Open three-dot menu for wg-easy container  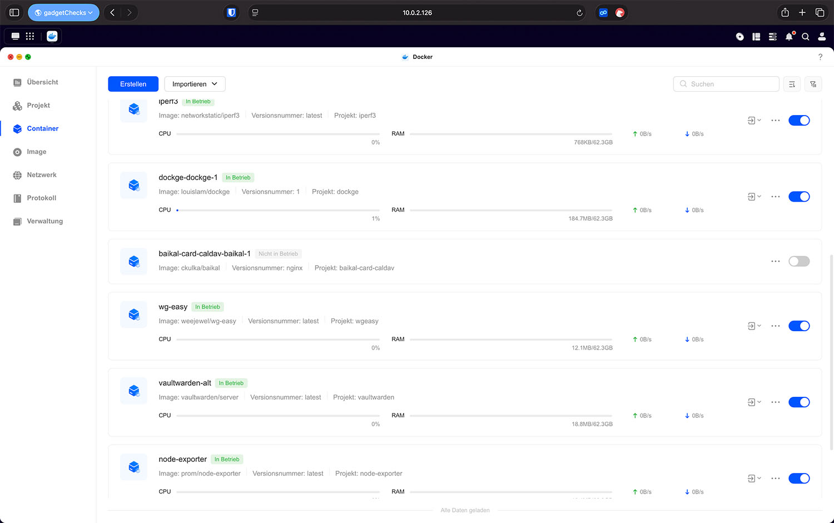tap(775, 326)
